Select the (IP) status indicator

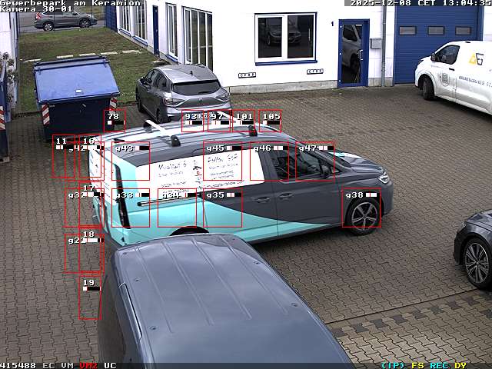coord(393,365)
